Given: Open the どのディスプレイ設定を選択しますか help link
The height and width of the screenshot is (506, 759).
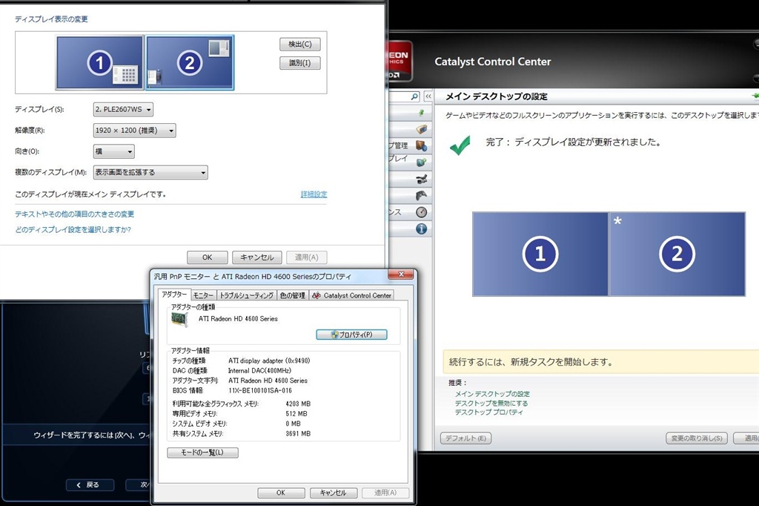Looking at the screenshot, I should pyautogui.click(x=73, y=230).
